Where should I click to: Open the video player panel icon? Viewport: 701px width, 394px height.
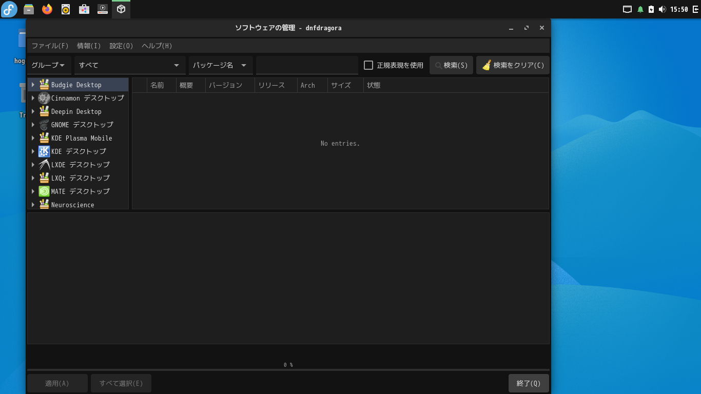click(103, 9)
